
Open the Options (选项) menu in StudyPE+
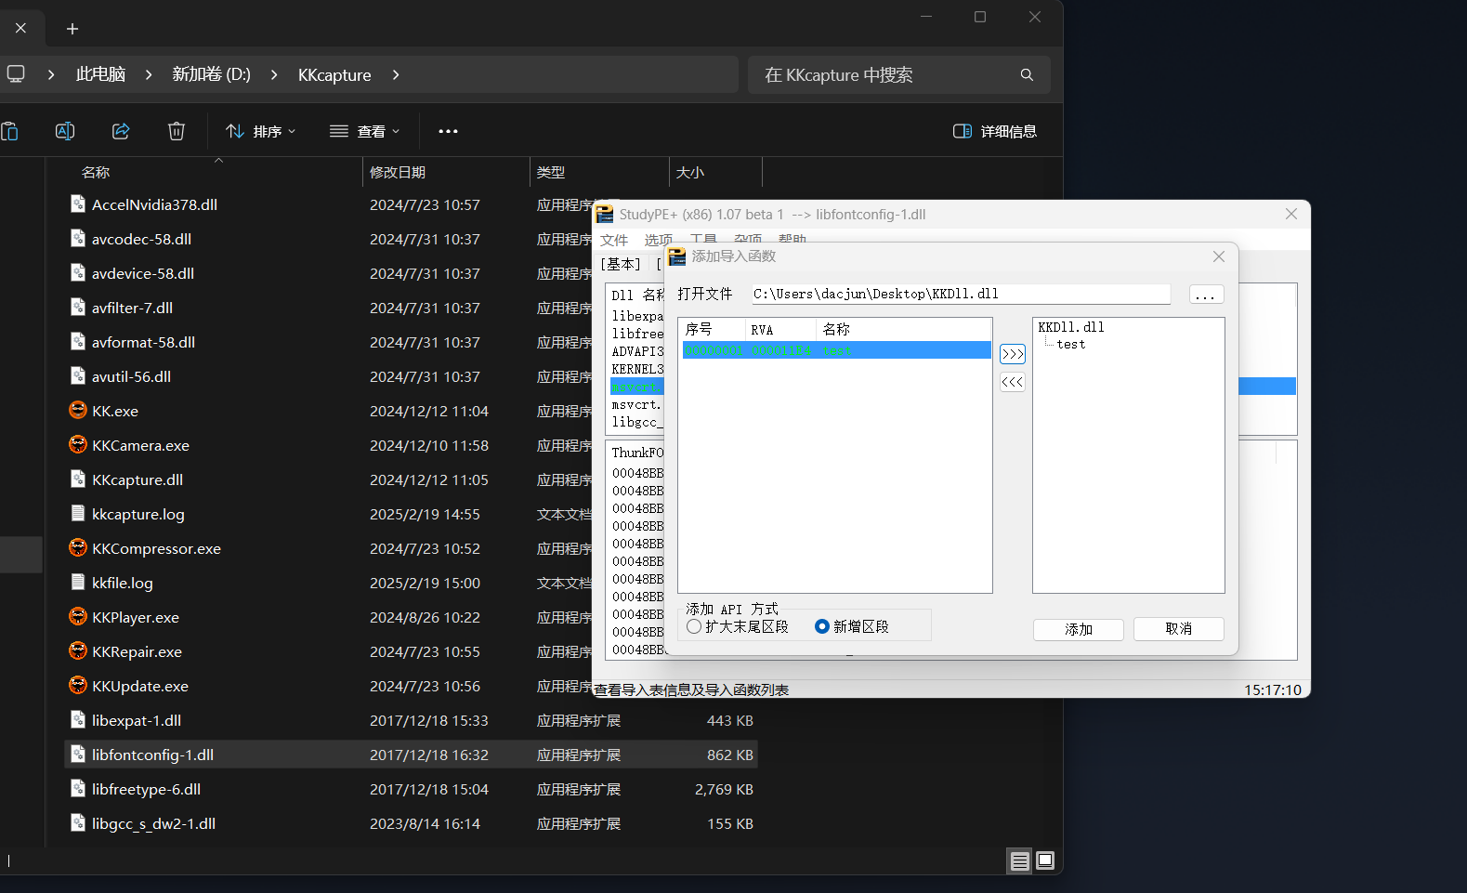659,240
